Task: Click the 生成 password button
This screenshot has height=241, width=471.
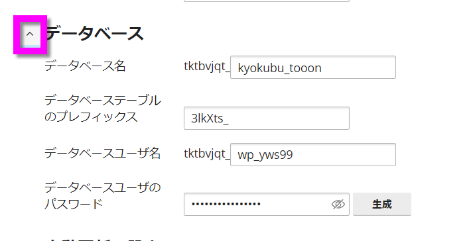Action: click(382, 204)
